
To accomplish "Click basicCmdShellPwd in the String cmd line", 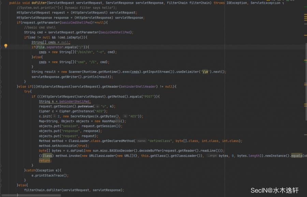I will 115,32.
